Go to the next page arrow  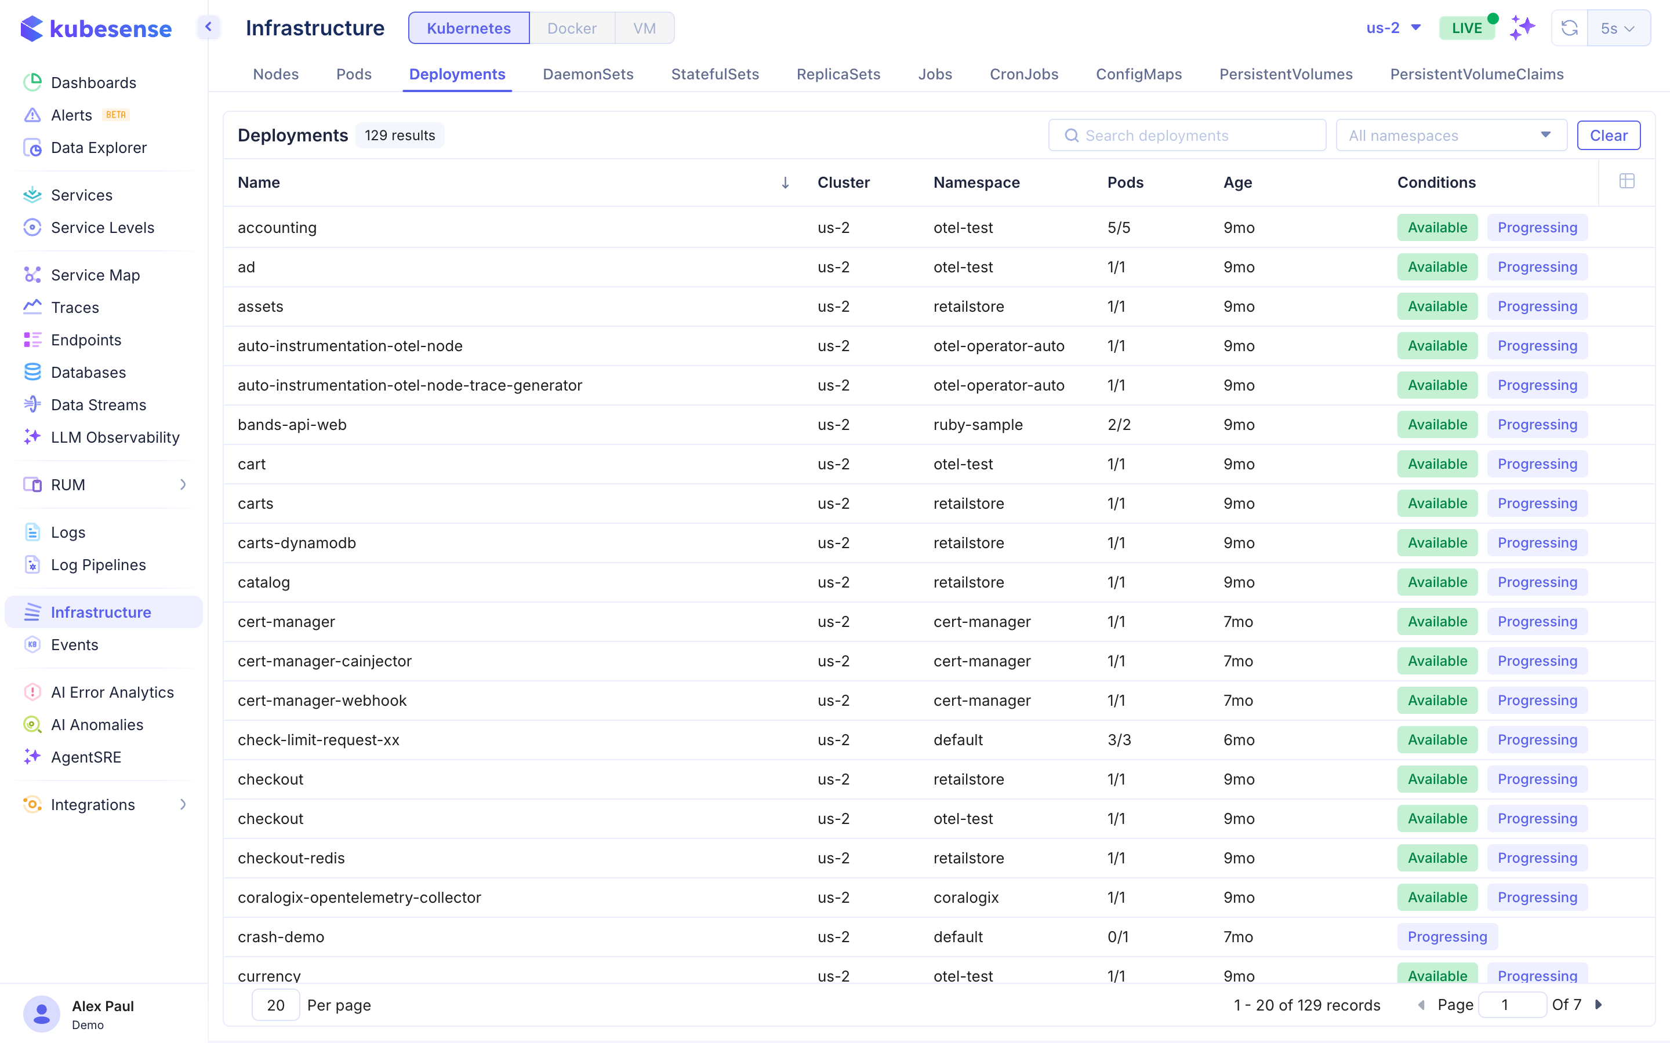coord(1599,1004)
